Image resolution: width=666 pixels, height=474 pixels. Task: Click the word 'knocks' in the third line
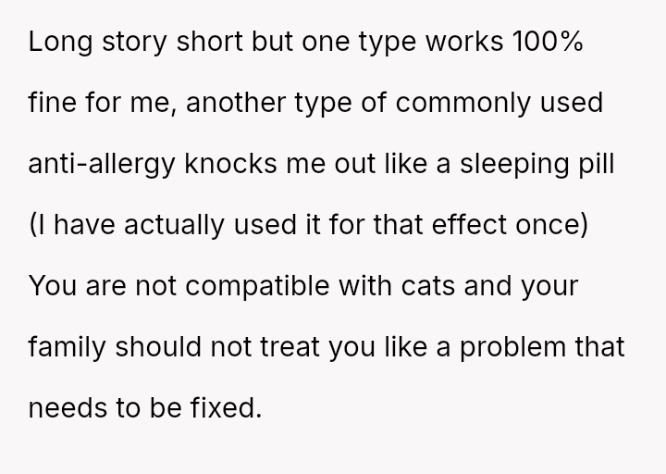coord(230,164)
